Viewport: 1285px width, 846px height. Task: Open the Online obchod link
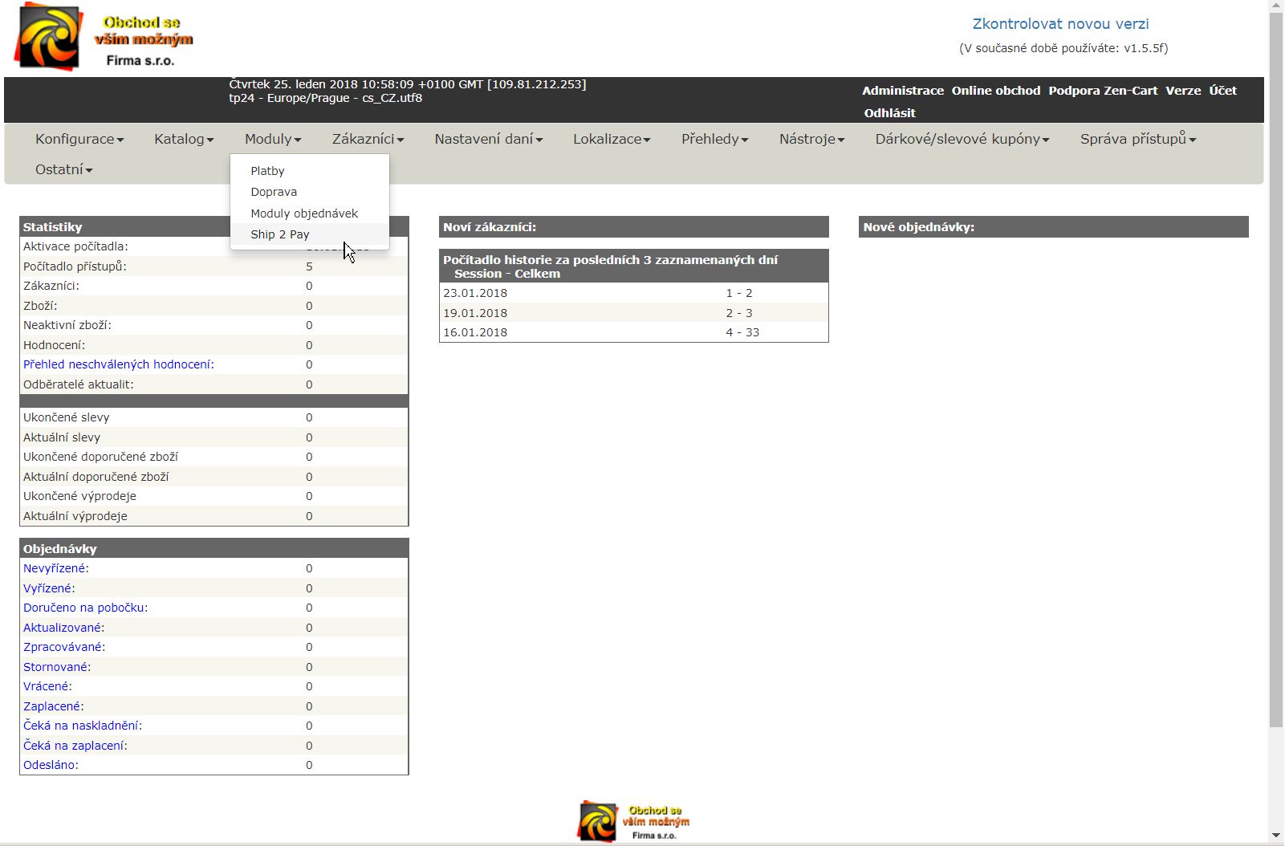pyautogui.click(x=995, y=91)
